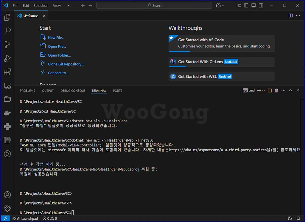Click the Search command center box

pos(154,5)
